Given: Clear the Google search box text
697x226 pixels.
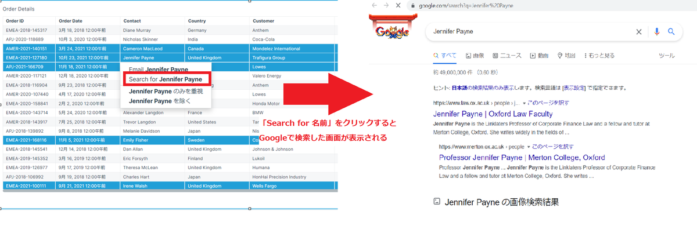Looking at the screenshot, I should 639,32.
